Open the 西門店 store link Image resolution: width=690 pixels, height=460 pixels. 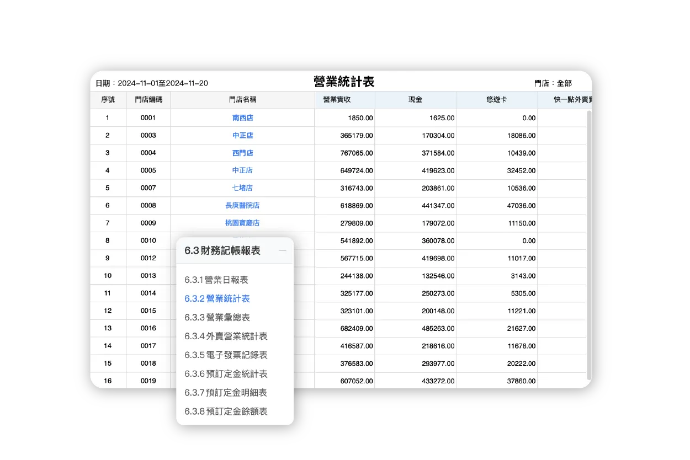(243, 153)
